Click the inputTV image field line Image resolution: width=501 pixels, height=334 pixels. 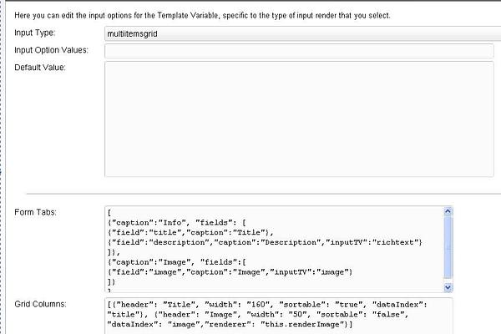(230, 272)
